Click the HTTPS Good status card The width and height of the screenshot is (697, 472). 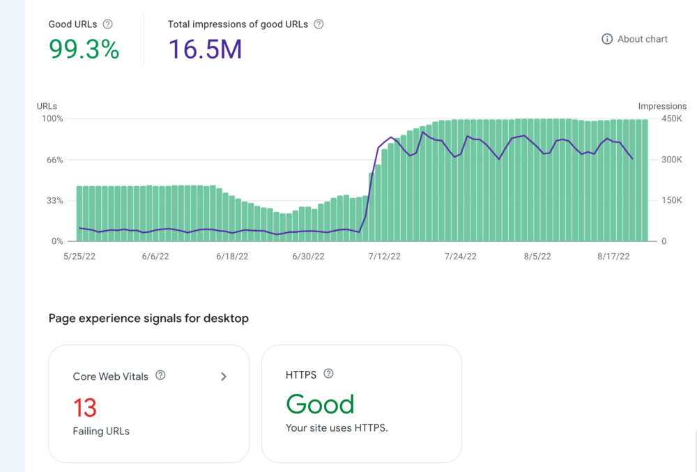pyautogui.click(x=361, y=404)
